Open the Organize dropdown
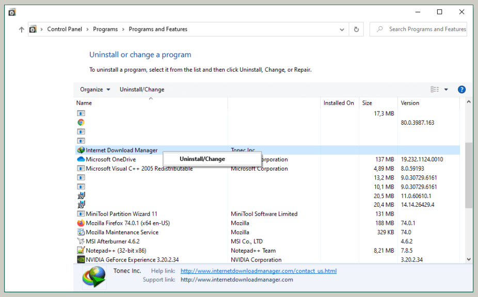The image size is (478, 297). [x=94, y=89]
